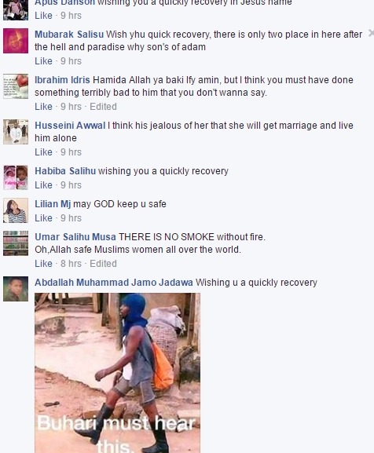Viewport: 374px width, 453px height.
Task: Open the Husseini Awwal profile name link
Action: click(x=70, y=126)
